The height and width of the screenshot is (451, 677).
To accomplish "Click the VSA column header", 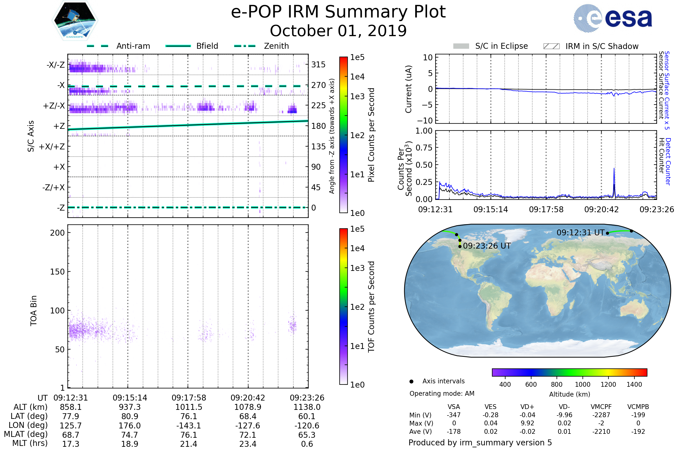I will [x=454, y=407].
